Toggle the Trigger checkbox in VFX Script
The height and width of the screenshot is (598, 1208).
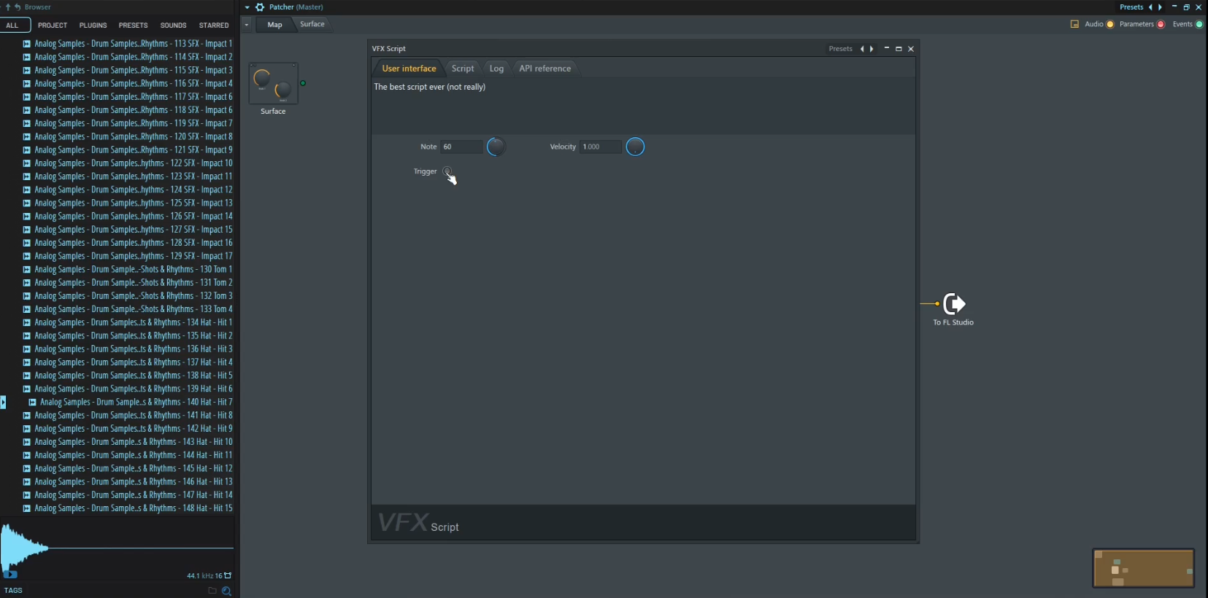point(447,171)
